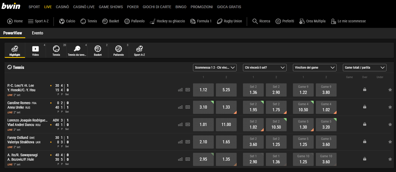Favorite the P.-C. Lee doubles match

[390, 89]
